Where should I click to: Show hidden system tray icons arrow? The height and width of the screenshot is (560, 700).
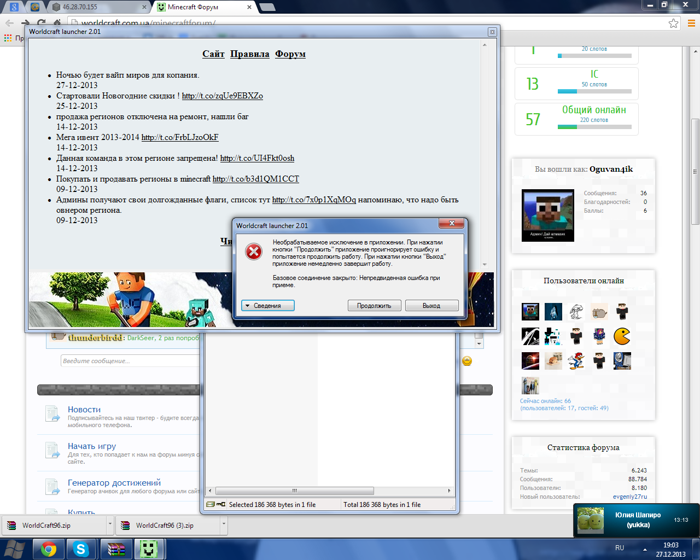point(645,549)
